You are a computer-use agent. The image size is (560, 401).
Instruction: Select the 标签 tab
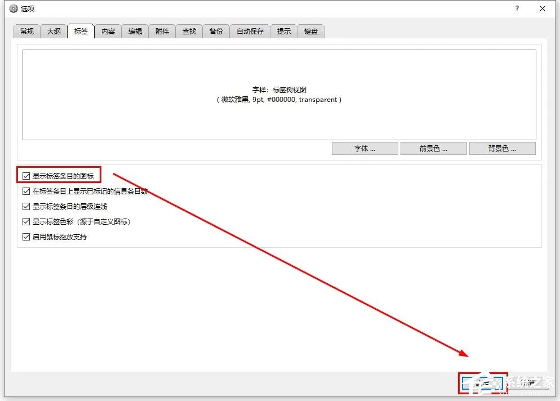click(81, 31)
